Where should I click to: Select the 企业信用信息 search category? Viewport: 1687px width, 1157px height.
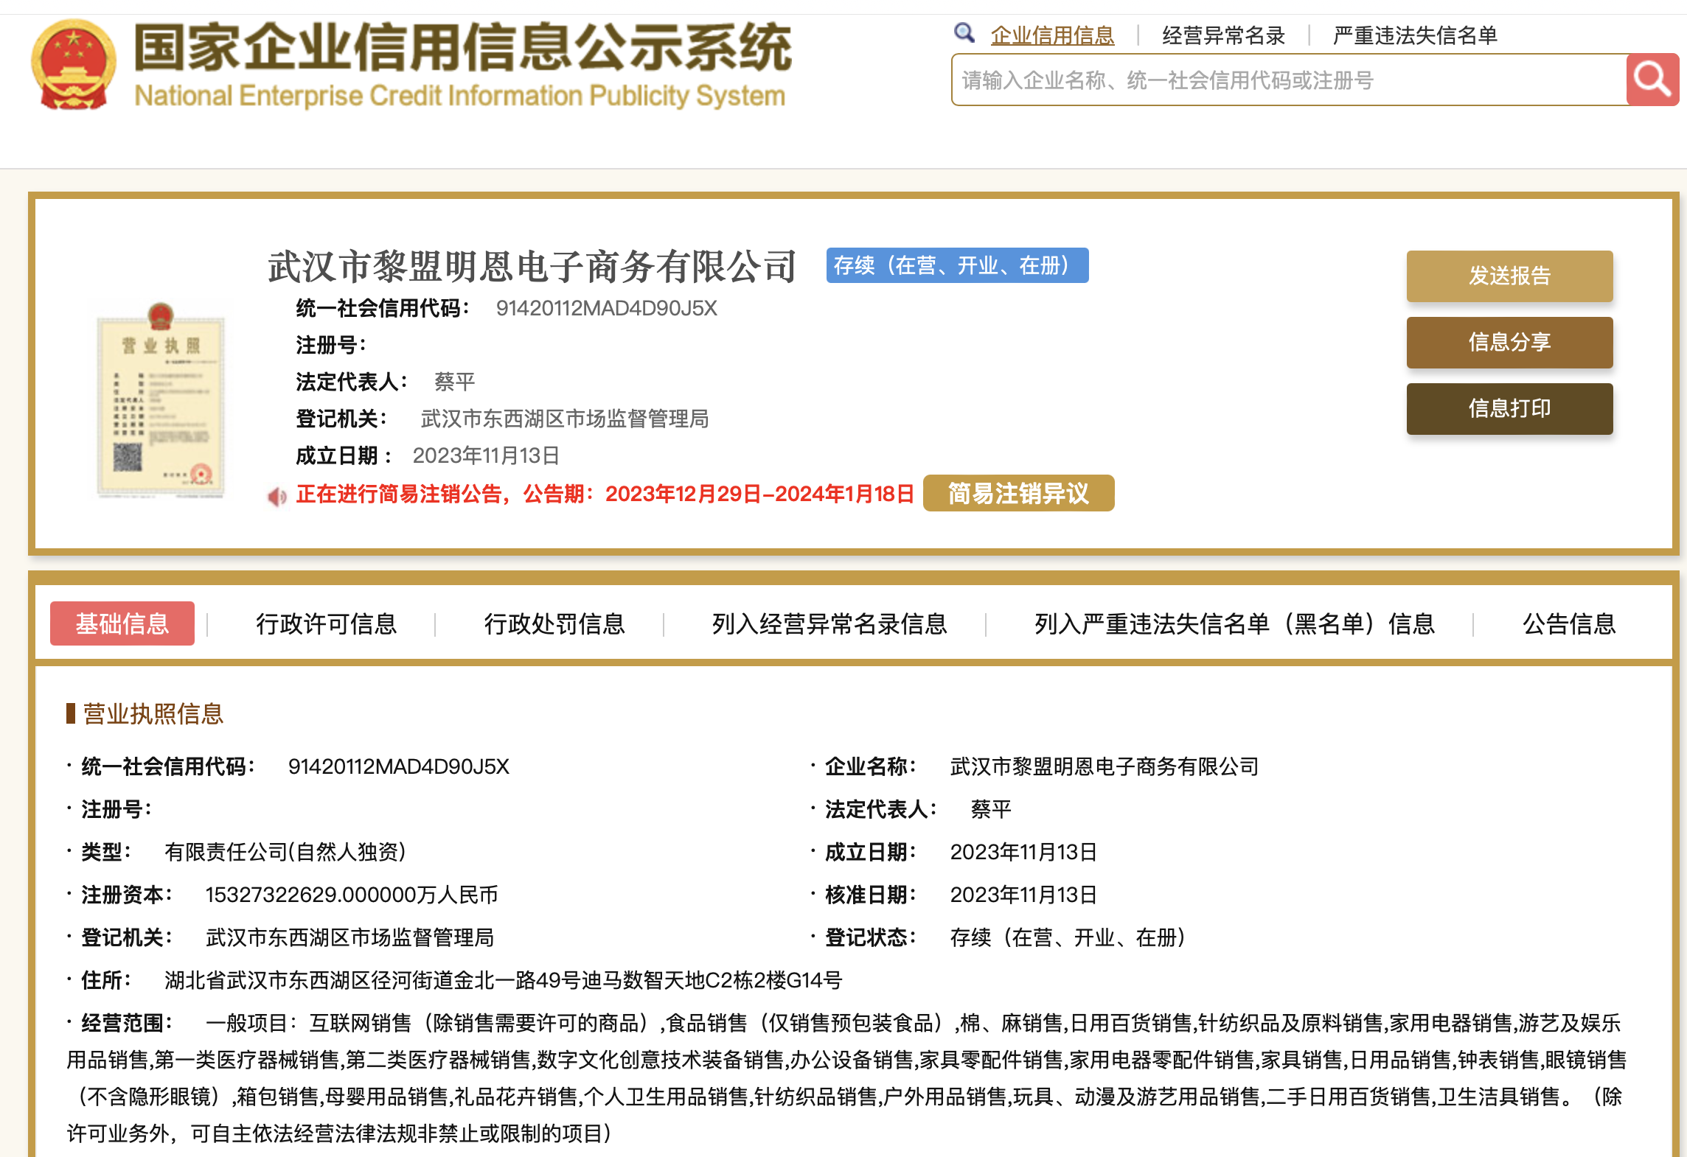(x=1052, y=35)
